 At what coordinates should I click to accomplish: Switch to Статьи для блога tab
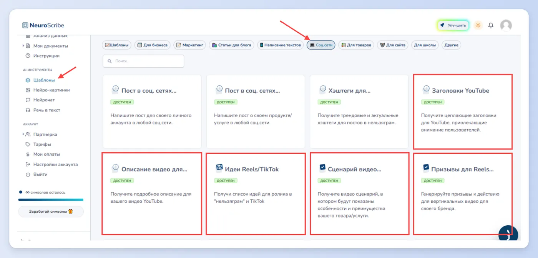(232, 45)
